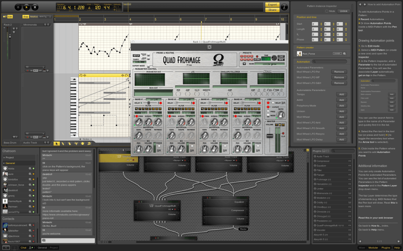Screen dimensions: 403x251
Task: Select the Hand tool in the editor toolbar
Action: pos(83,144)
